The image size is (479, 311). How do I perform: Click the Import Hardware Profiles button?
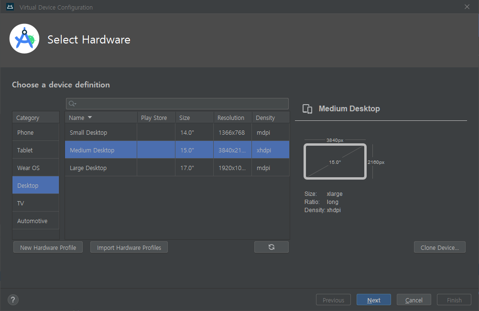click(129, 247)
